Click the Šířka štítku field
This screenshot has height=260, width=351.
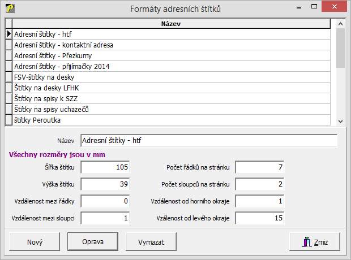[106, 167]
